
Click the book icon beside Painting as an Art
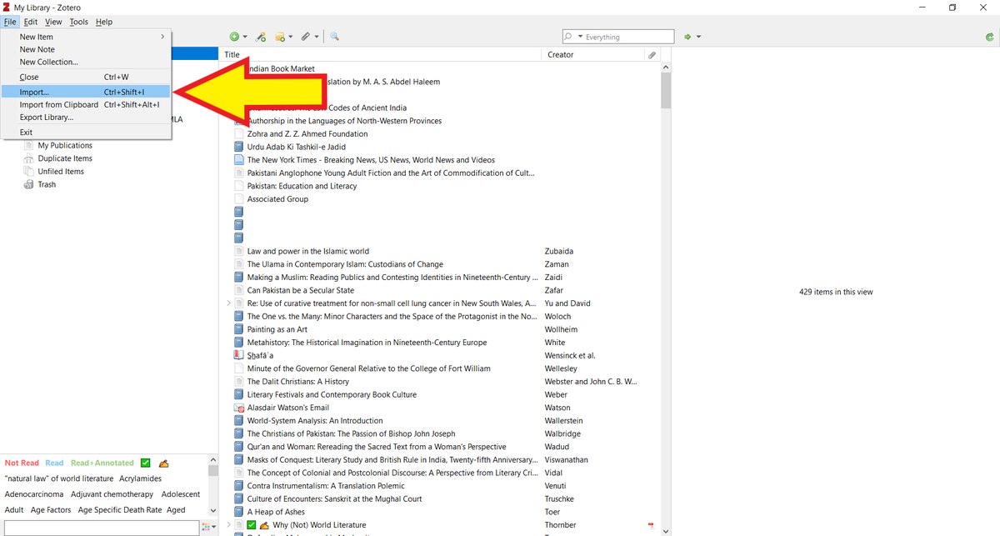240,329
